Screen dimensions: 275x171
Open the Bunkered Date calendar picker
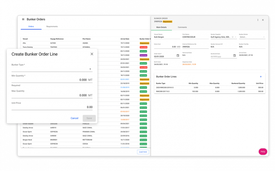point(234,56)
